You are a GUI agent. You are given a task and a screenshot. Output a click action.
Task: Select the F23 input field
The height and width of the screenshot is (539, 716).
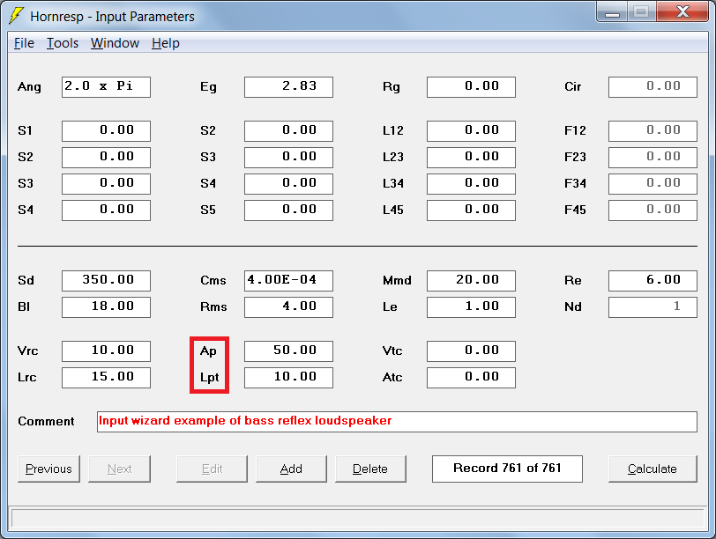[653, 158]
